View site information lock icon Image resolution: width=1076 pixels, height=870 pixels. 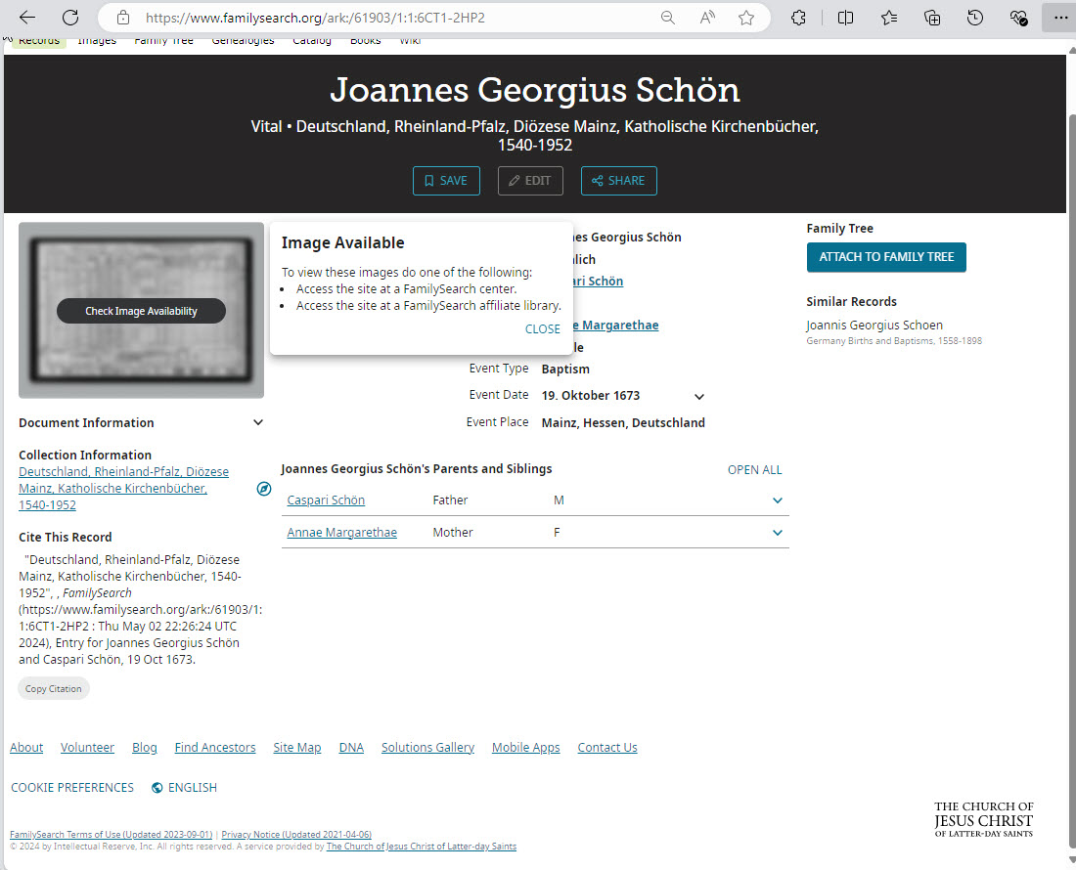123,18
